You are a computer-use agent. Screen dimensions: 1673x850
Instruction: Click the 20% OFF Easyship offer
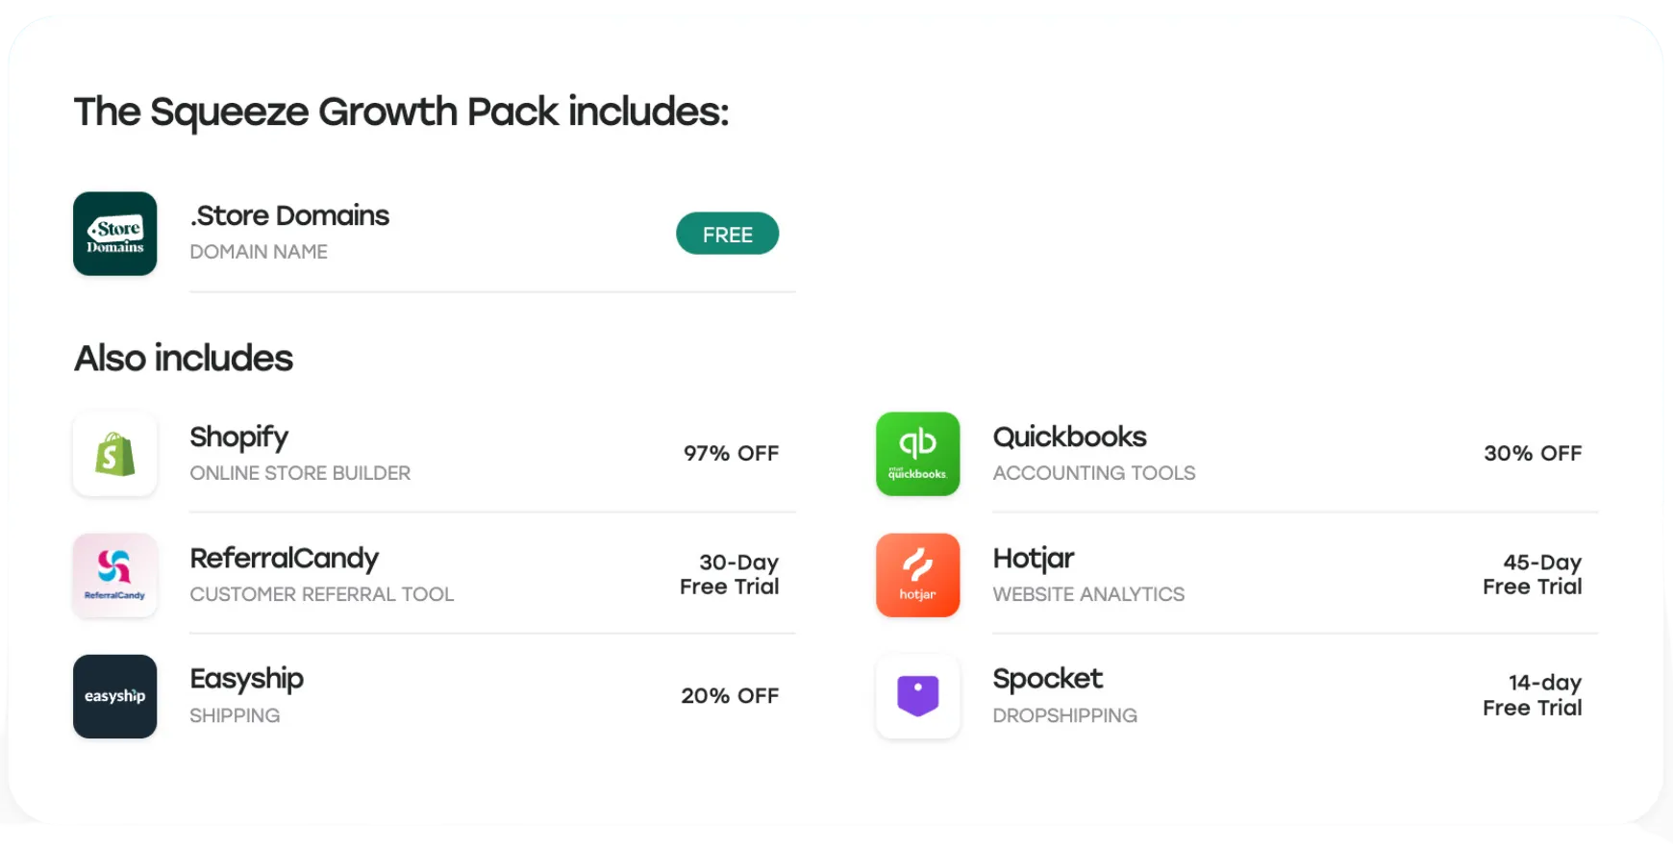tap(730, 695)
